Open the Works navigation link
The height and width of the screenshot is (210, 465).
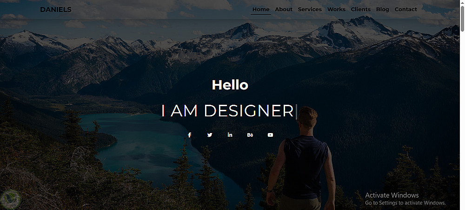click(336, 9)
